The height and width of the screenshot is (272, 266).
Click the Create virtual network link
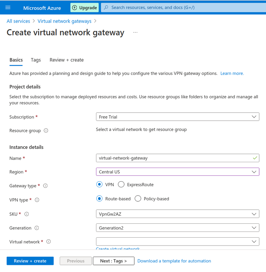[118, 248]
